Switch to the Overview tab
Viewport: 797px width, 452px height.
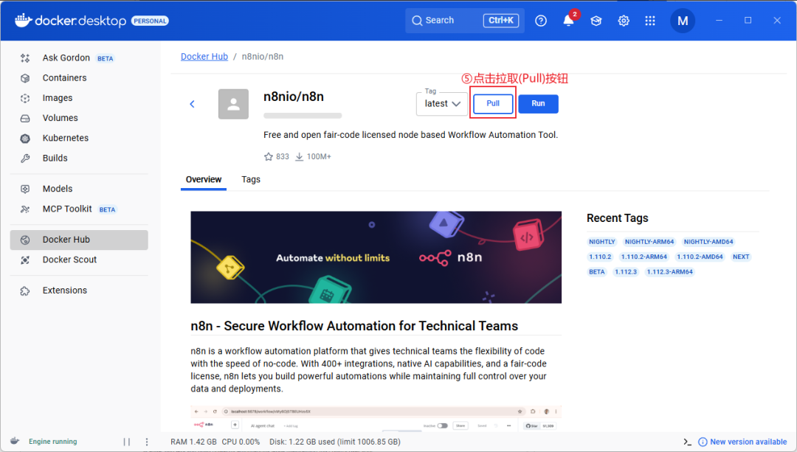204,179
